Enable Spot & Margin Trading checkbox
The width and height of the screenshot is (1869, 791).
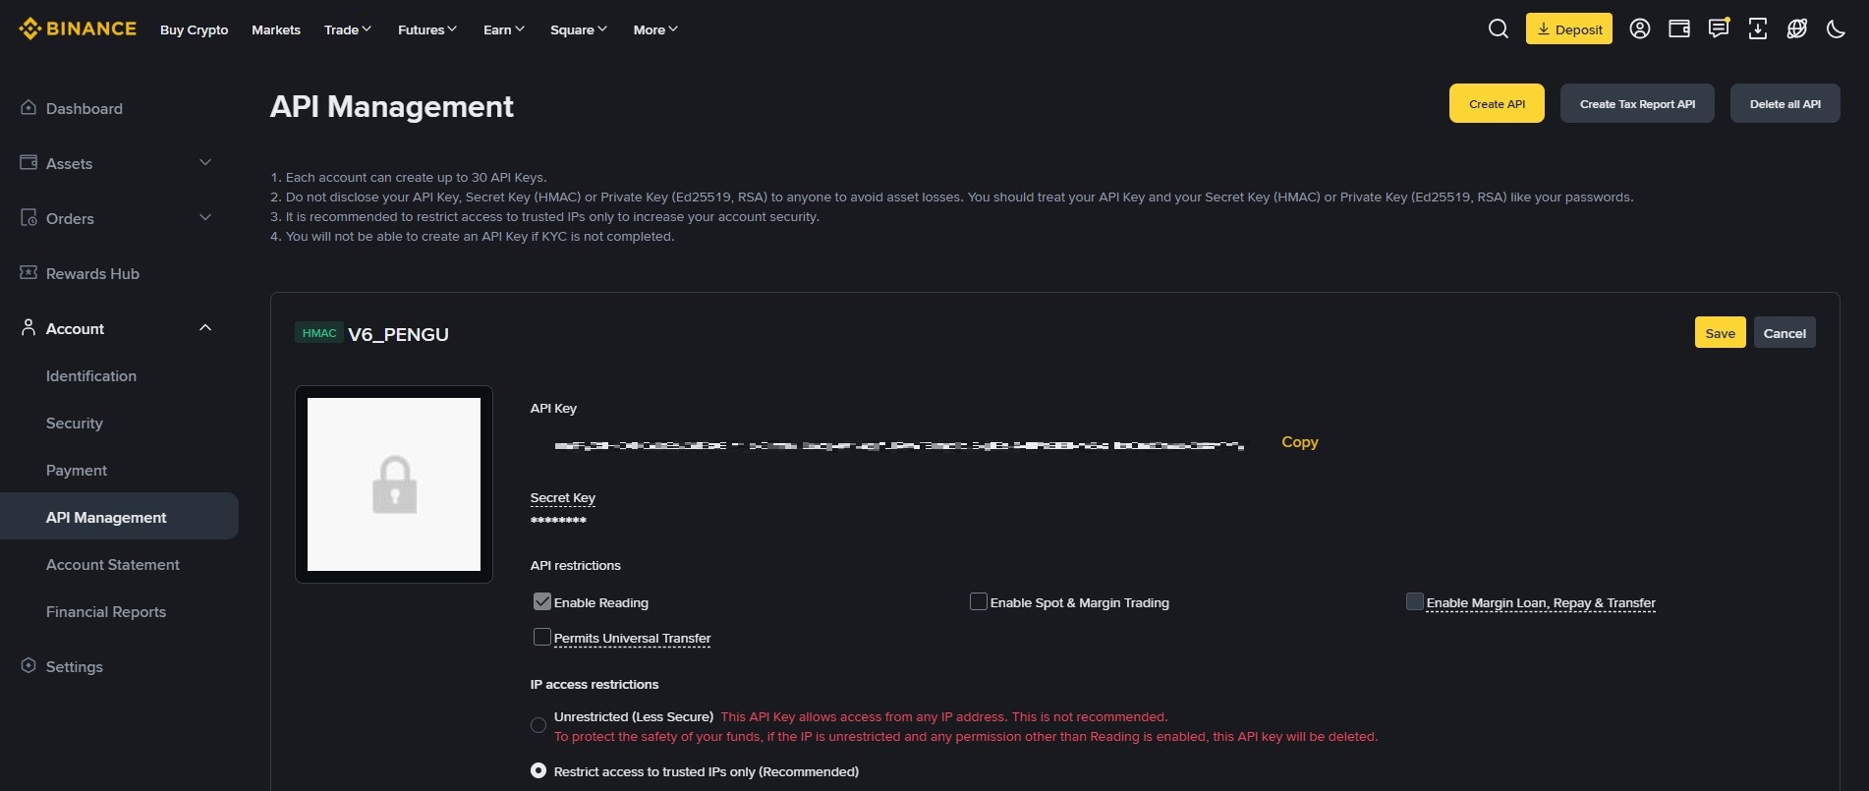[979, 601]
